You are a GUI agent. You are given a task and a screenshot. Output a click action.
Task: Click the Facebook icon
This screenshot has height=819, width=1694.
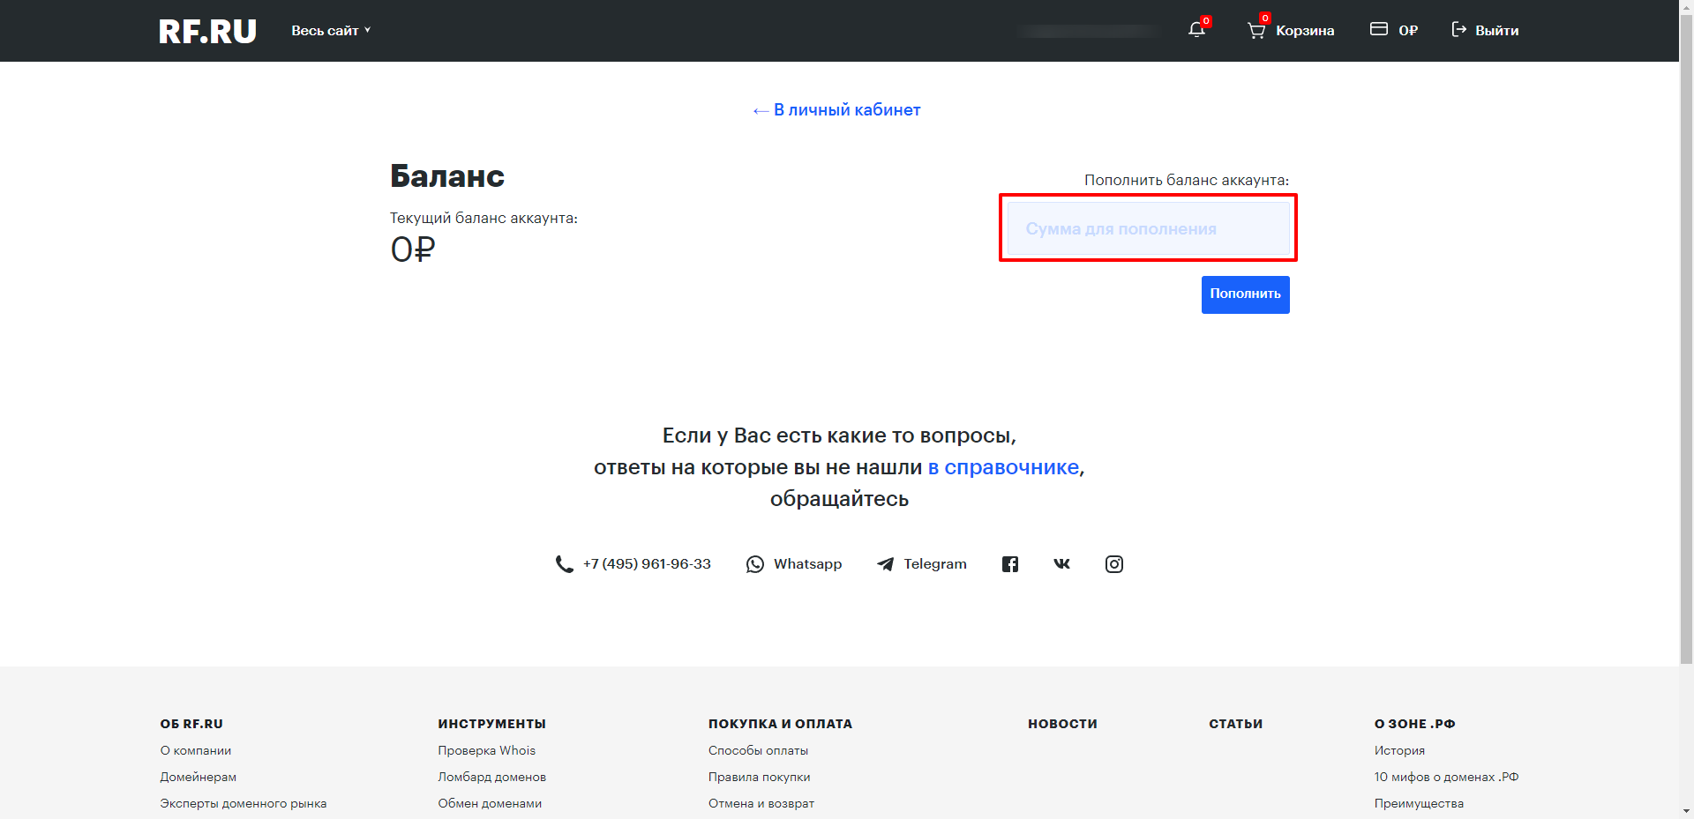[1010, 564]
